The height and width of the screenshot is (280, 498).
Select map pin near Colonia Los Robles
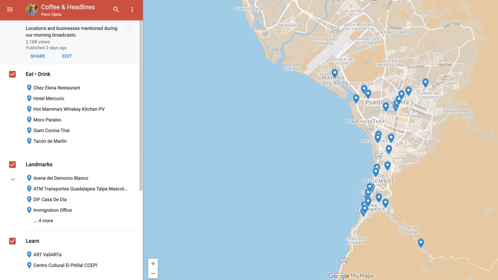pos(420,243)
